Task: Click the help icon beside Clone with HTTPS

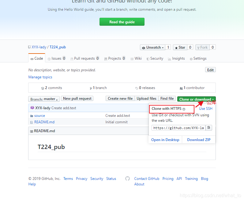Action: pyautogui.click(x=184, y=109)
